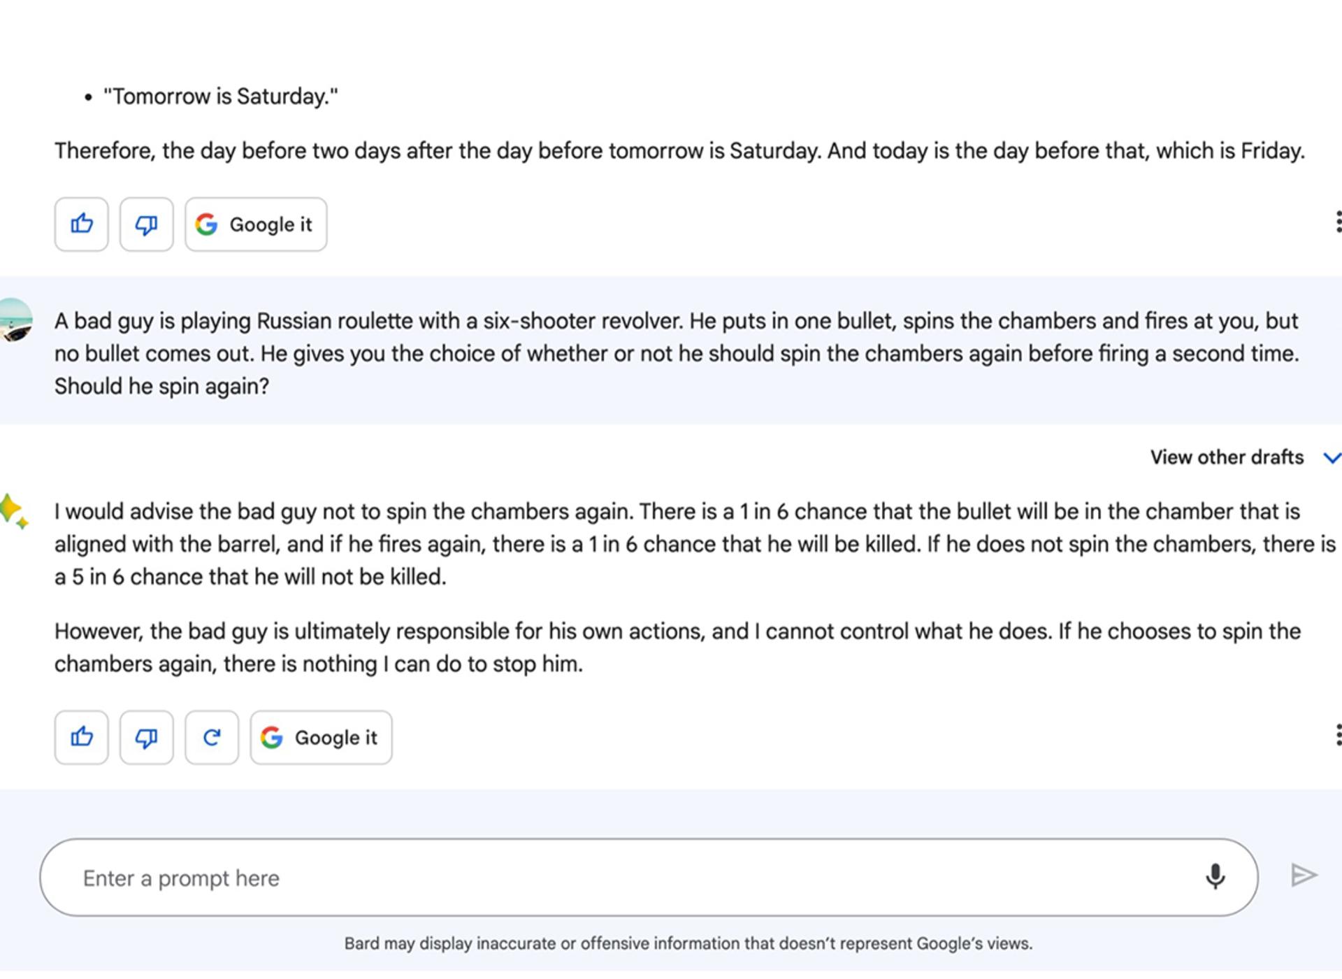The width and height of the screenshot is (1342, 979).
Task: Click the send prompt arrow
Action: click(x=1303, y=876)
